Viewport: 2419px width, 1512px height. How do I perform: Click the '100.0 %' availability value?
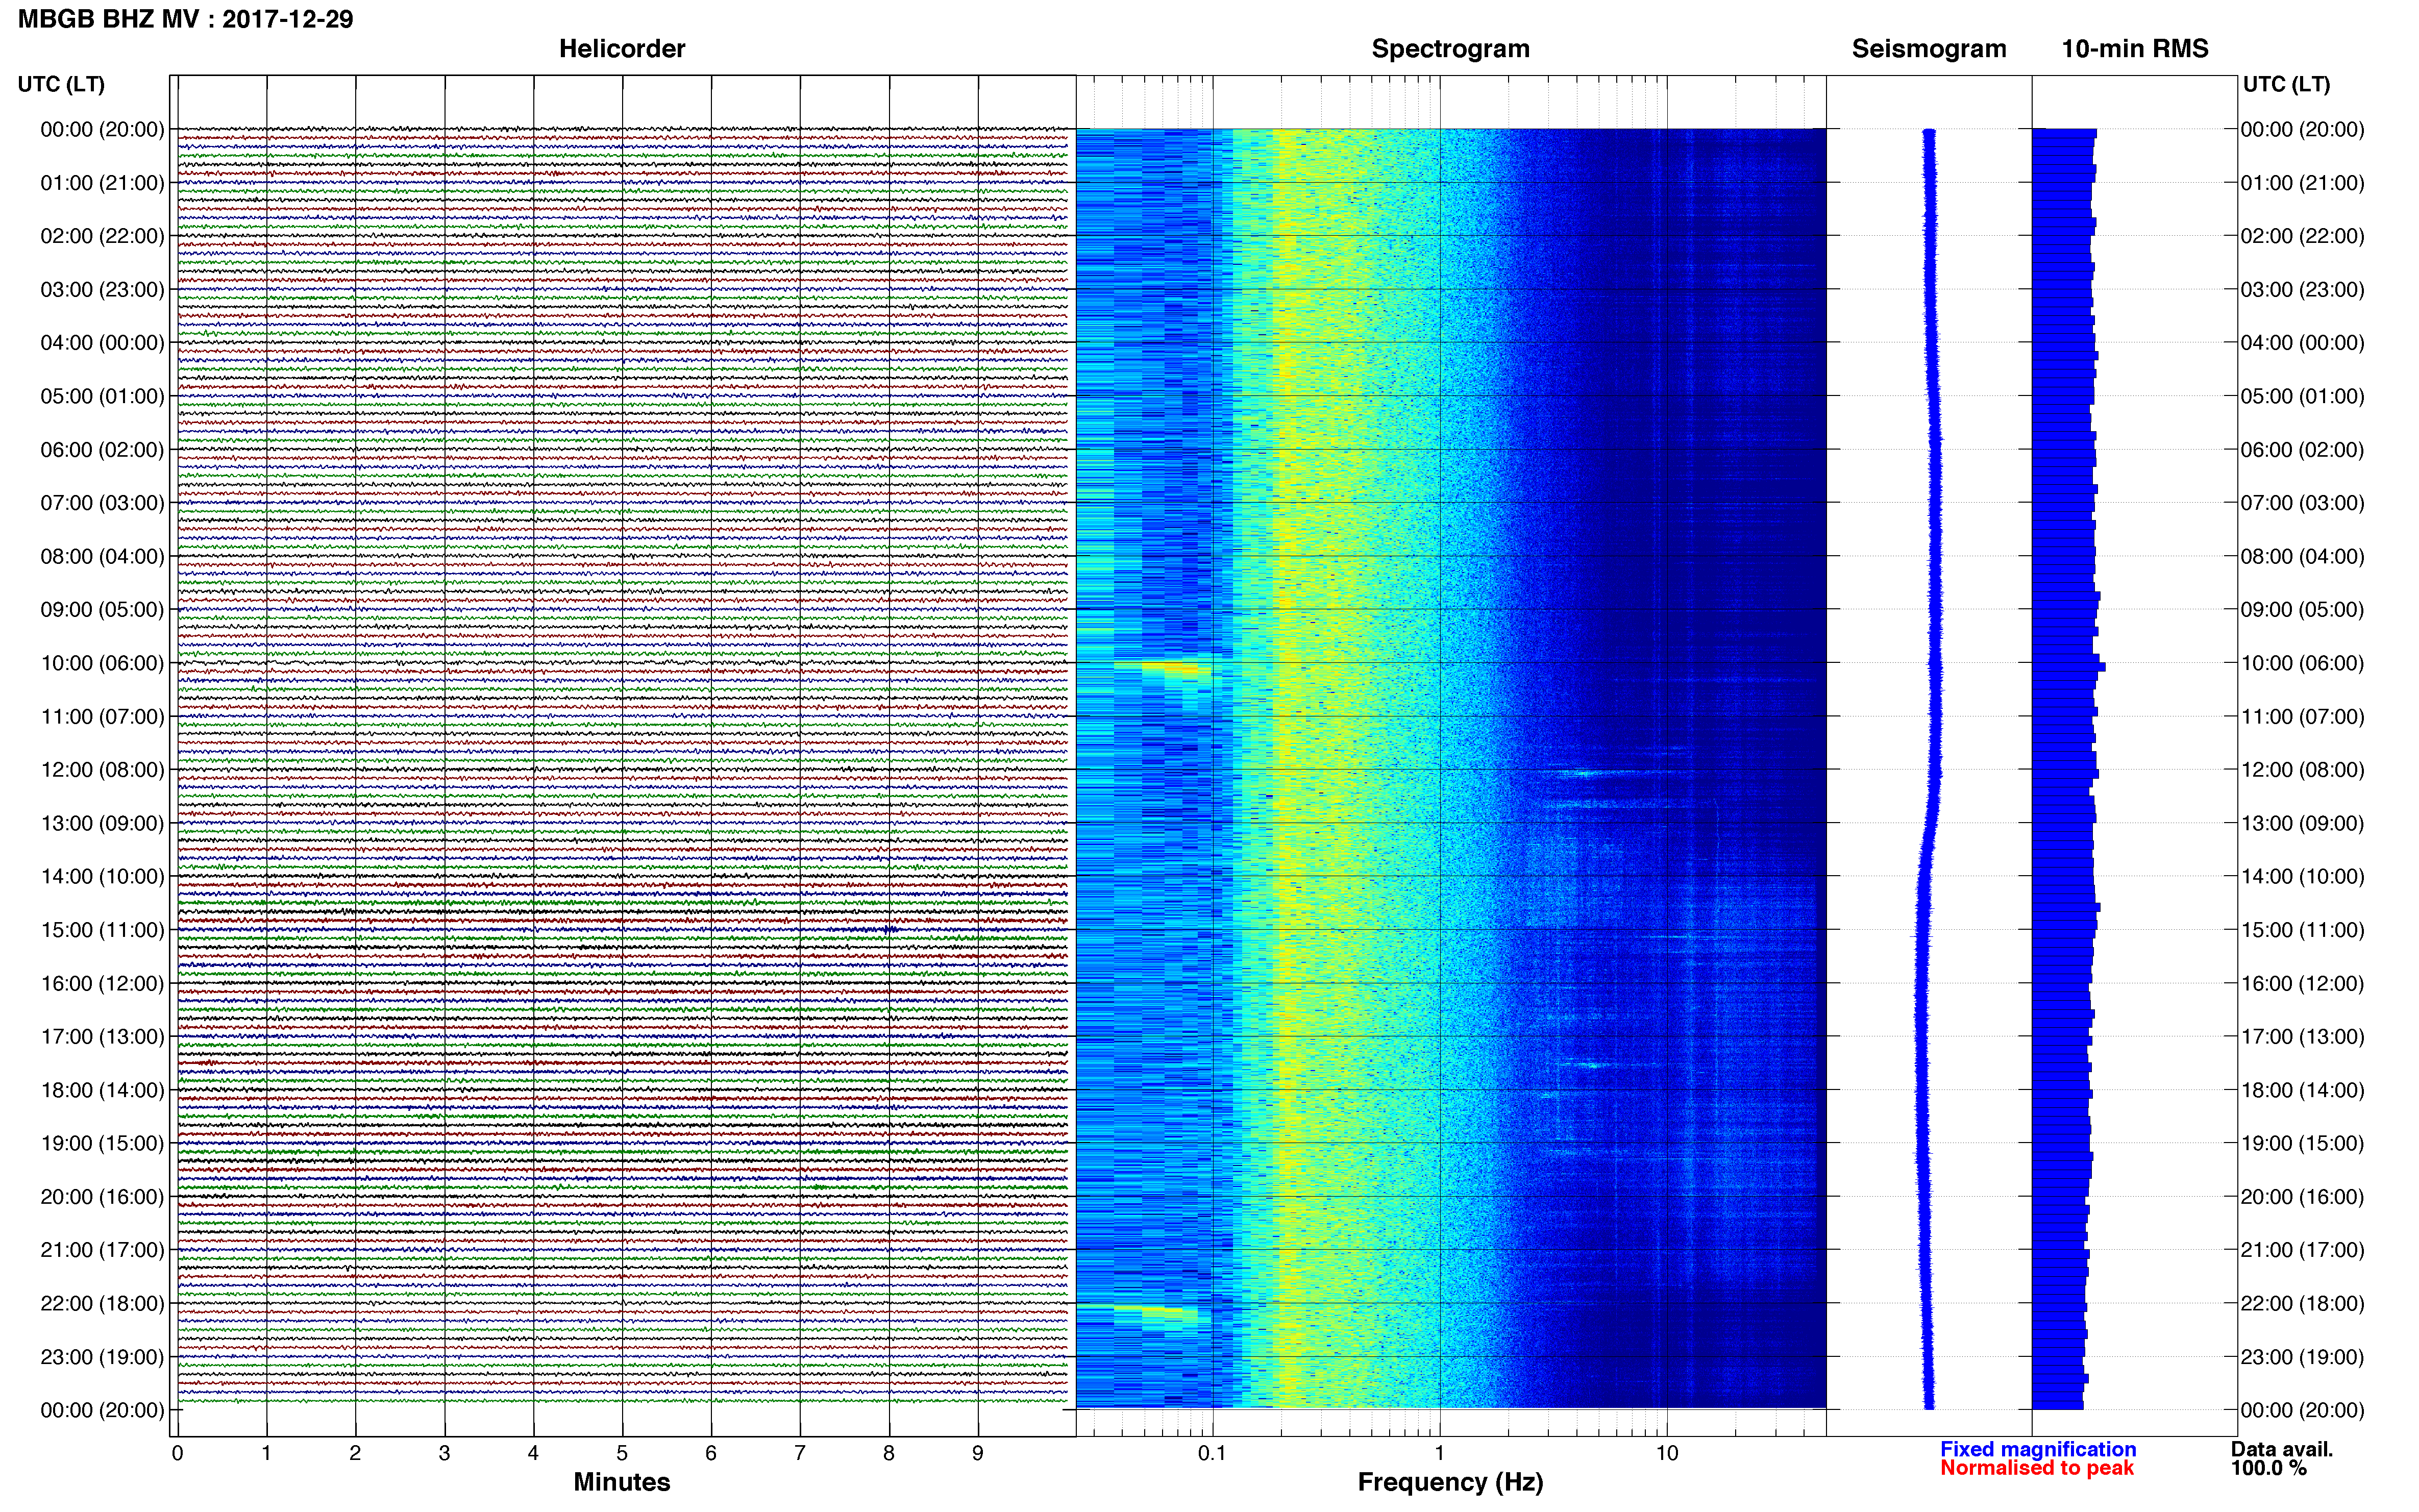(x=2268, y=1468)
